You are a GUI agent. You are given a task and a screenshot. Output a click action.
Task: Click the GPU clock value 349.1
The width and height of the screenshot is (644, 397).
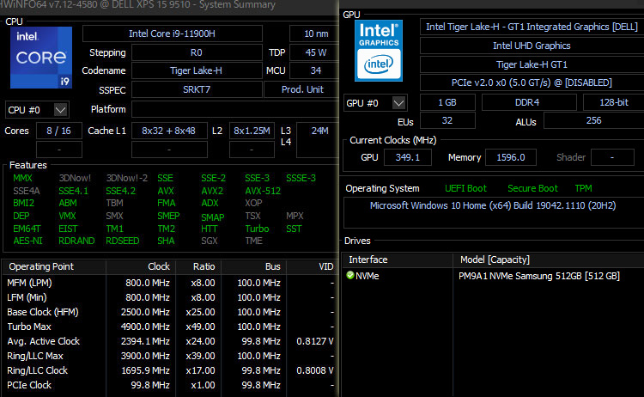click(x=408, y=157)
